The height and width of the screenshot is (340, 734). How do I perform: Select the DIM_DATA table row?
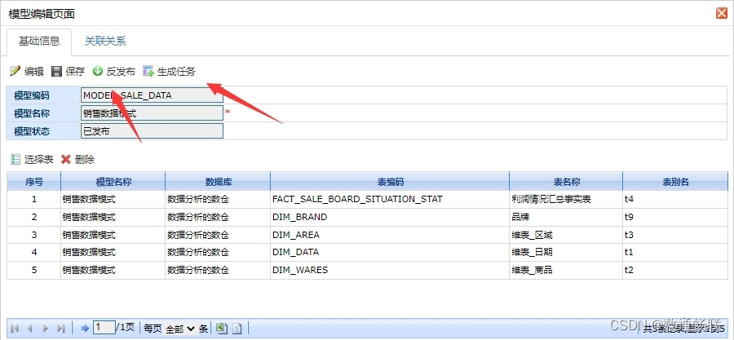[368, 252]
